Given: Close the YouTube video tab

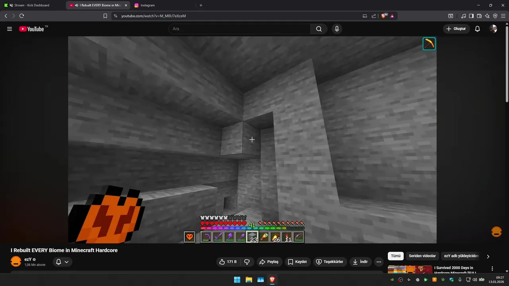Looking at the screenshot, I should [126, 5].
